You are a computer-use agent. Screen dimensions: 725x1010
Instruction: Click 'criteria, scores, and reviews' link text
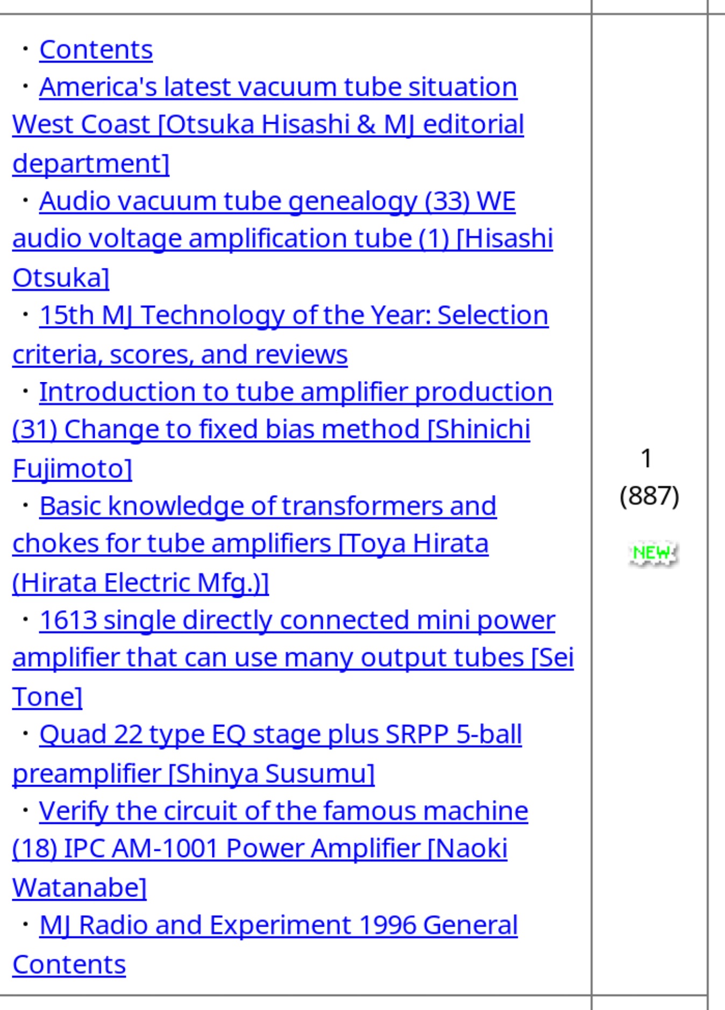click(180, 355)
